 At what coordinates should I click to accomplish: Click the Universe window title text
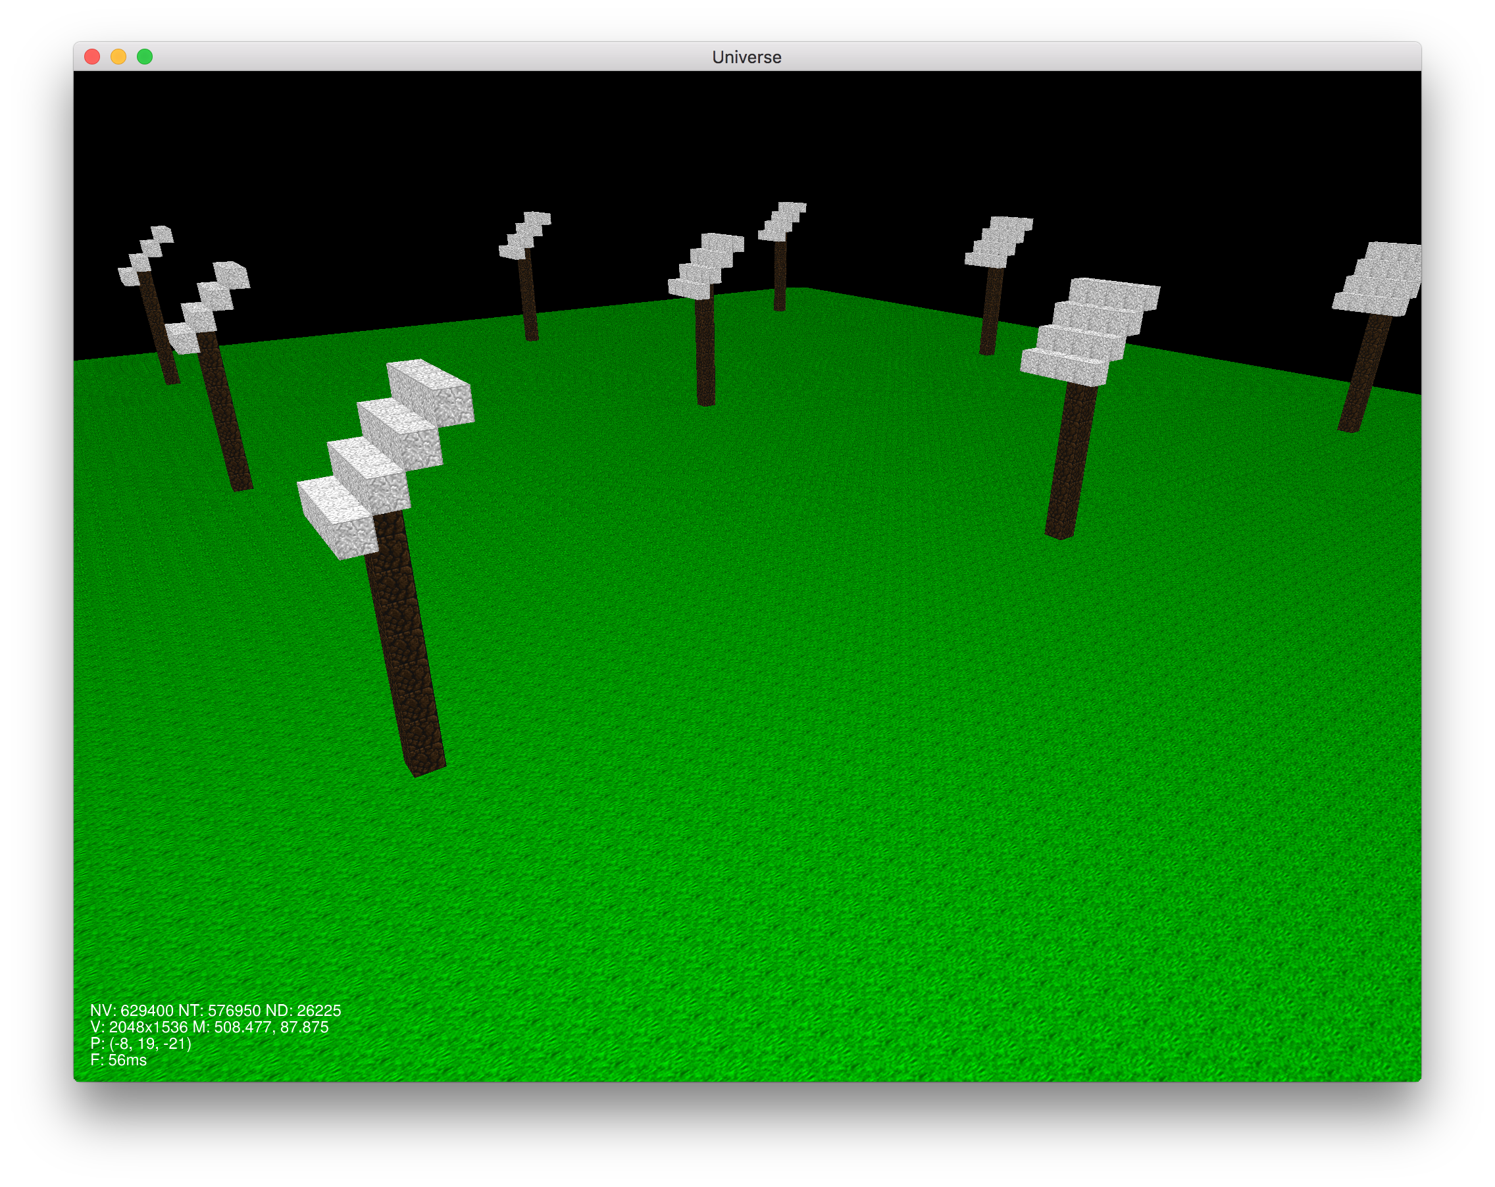746,57
